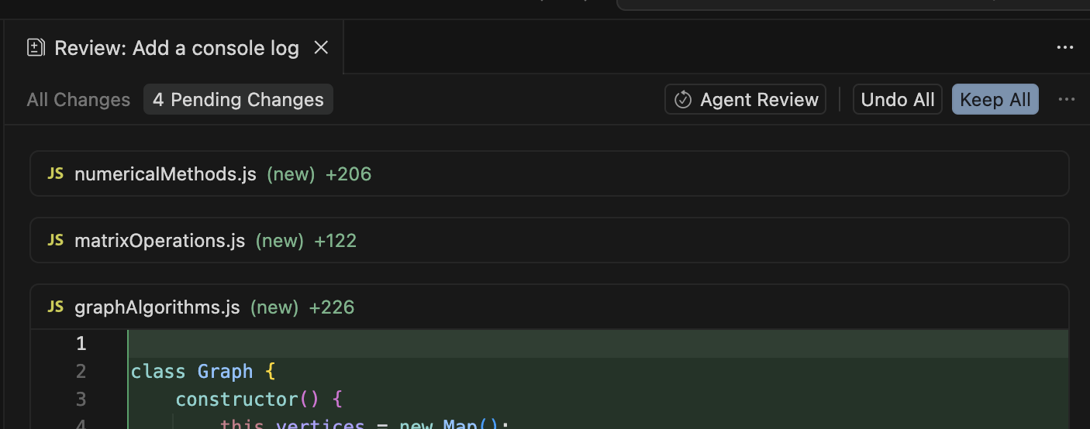
Task: Accept all edits with Keep All
Action: pyautogui.click(x=995, y=100)
